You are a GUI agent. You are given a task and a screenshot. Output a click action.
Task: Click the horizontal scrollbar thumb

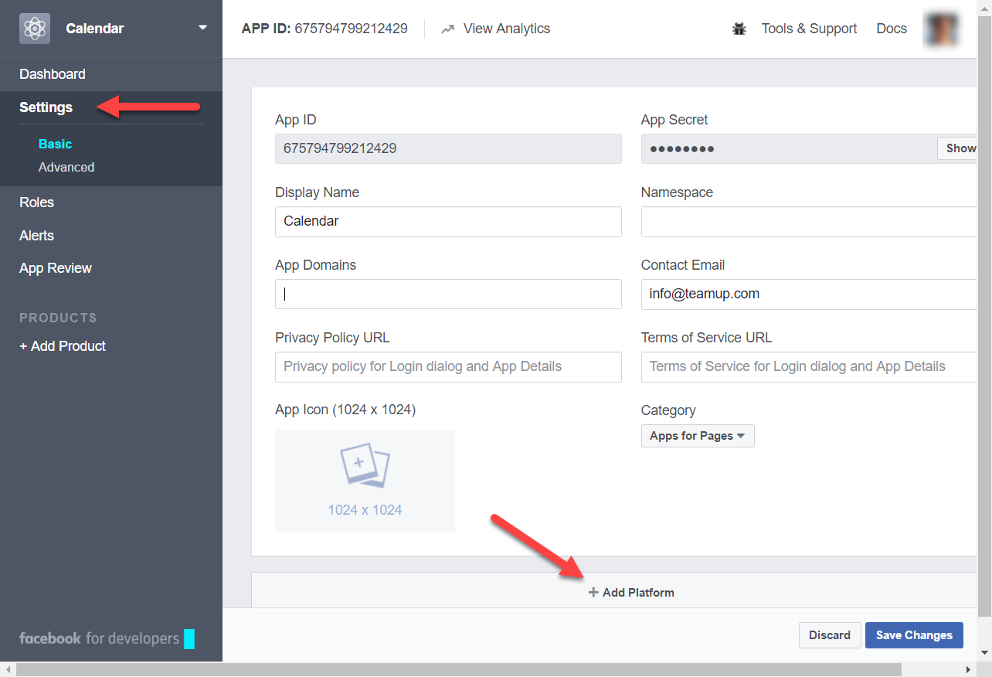[x=459, y=669]
